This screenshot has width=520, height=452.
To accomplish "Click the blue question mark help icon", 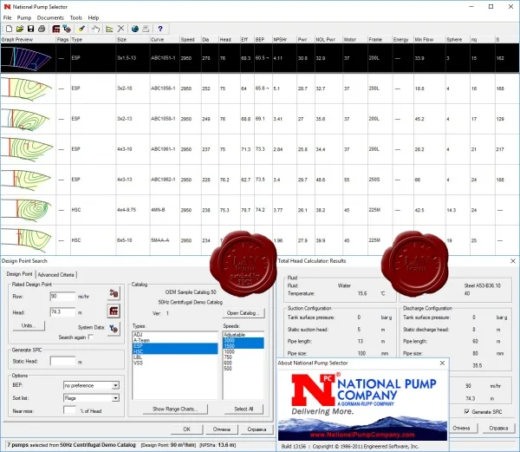I will pyautogui.click(x=160, y=29).
